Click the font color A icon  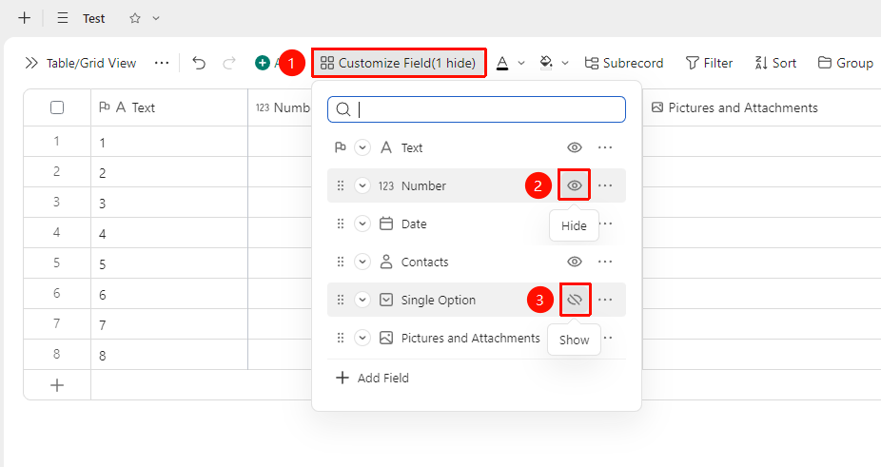(x=502, y=63)
